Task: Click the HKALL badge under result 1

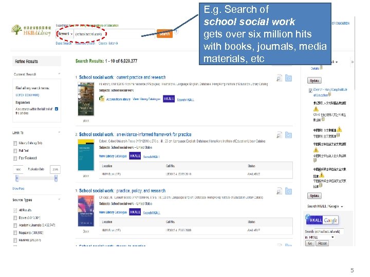Action: click(168, 99)
